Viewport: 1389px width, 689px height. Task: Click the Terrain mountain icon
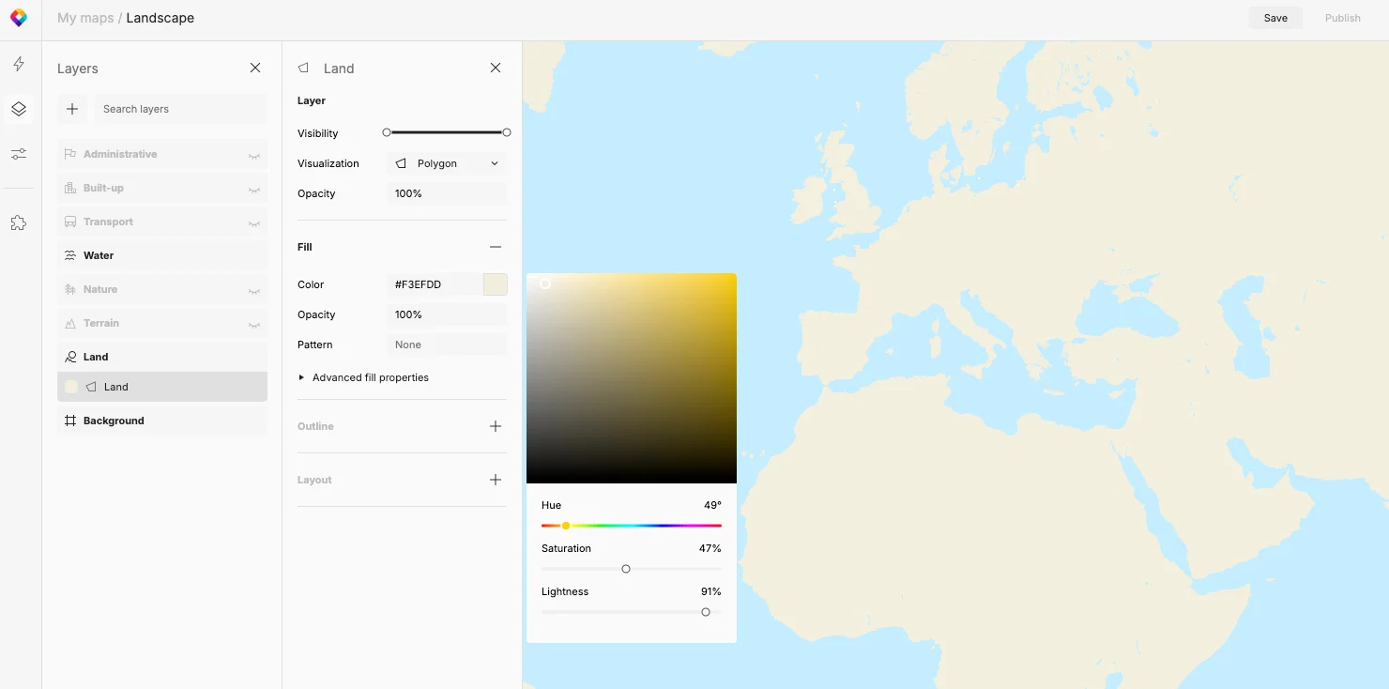click(70, 323)
